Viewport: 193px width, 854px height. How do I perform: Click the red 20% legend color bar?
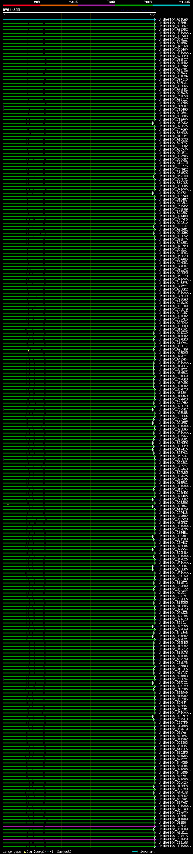[21, 5]
